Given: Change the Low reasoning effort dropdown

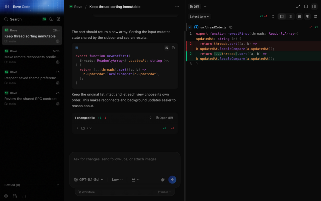Looking at the screenshot, I should (117, 180).
